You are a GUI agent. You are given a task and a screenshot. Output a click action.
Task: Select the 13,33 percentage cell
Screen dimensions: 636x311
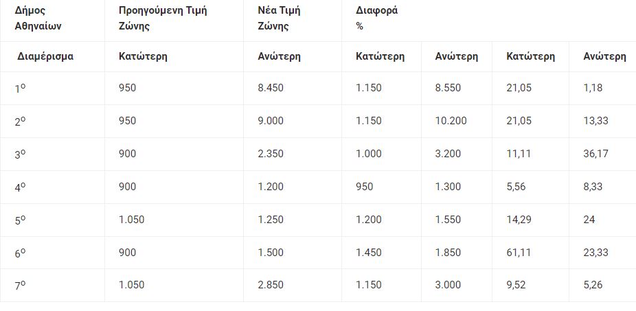click(596, 121)
